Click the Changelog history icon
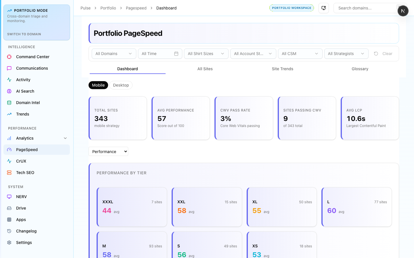 point(9,231)
